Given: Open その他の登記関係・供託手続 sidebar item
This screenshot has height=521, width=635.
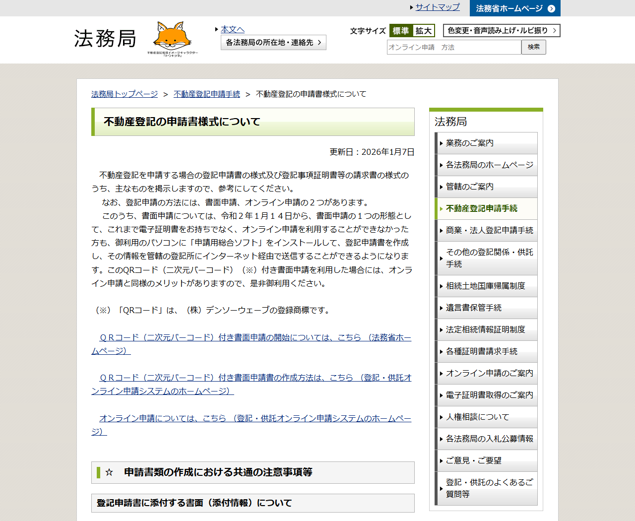Looking at the screenshot, I should click(486, 258).
